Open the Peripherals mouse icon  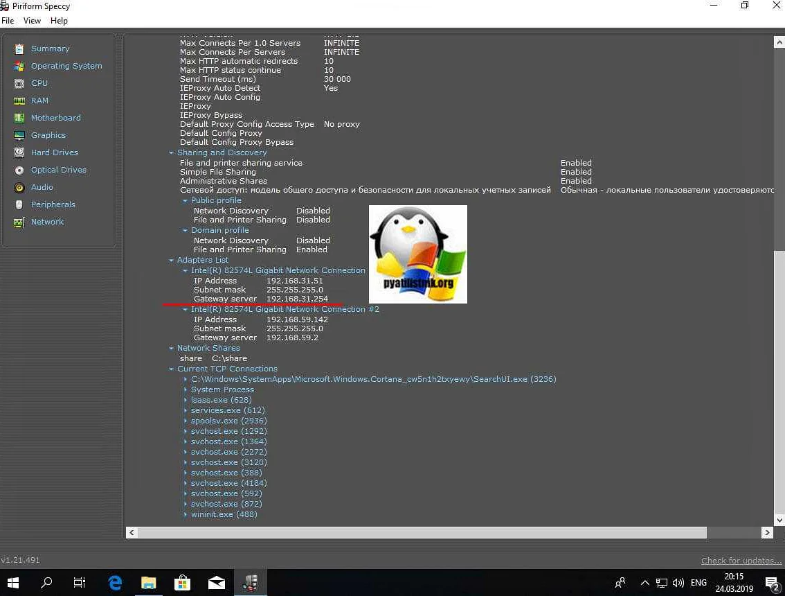pos(19,204)
